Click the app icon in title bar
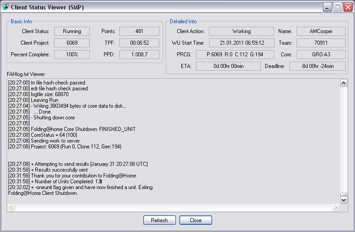 click(6, 7)
